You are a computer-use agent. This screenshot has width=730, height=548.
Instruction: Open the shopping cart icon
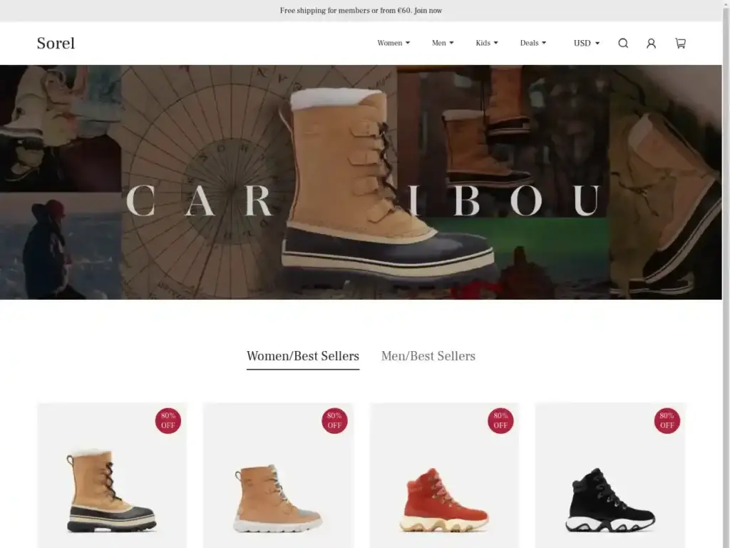679,43
